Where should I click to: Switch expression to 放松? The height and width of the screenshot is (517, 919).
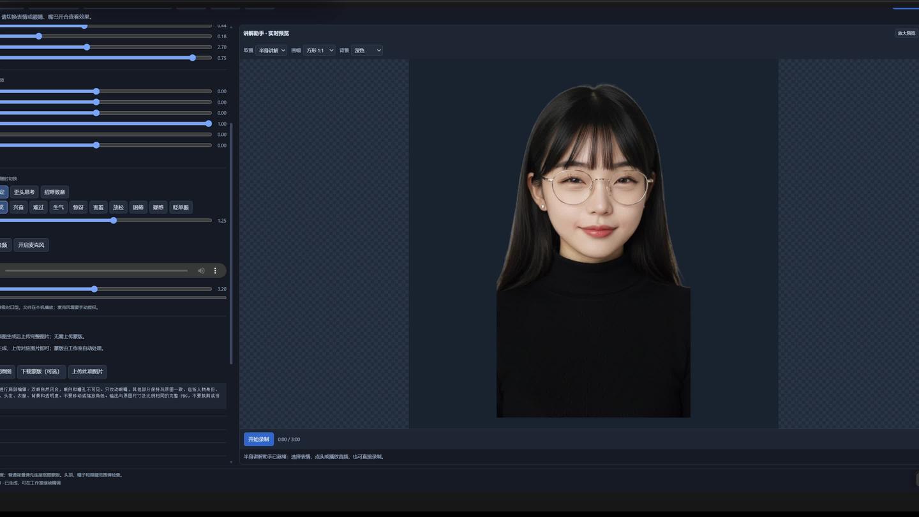pos(118,207)
